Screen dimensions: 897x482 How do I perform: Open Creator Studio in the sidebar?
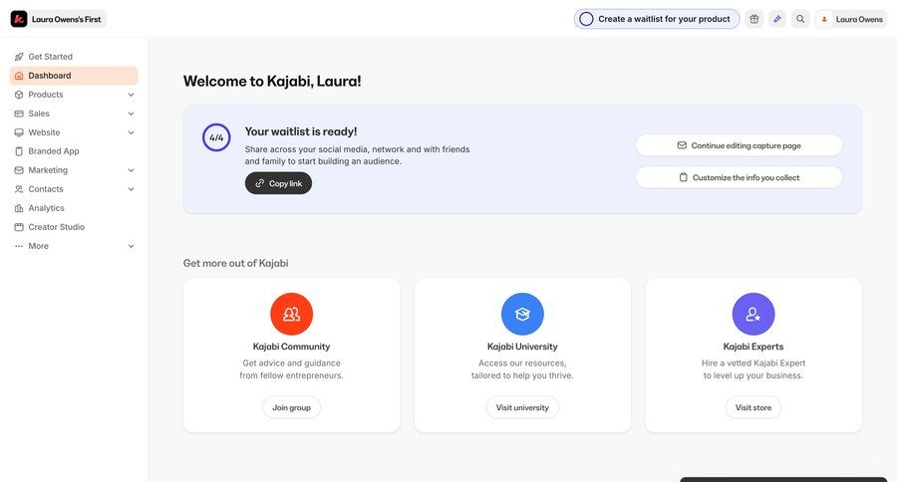(74, 227)
